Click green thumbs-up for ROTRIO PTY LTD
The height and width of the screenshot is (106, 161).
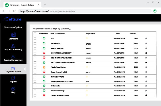click(44, 77)
